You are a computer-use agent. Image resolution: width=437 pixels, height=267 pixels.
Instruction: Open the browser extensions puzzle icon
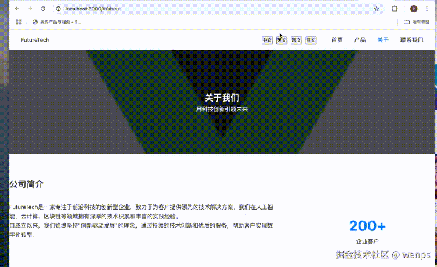point(395,9)
